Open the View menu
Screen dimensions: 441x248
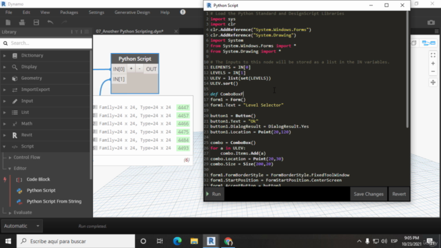tap(45, 12)
